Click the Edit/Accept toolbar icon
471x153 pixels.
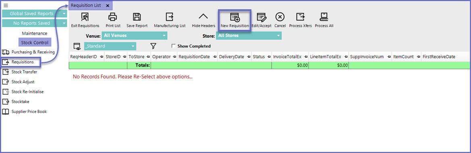261,17
